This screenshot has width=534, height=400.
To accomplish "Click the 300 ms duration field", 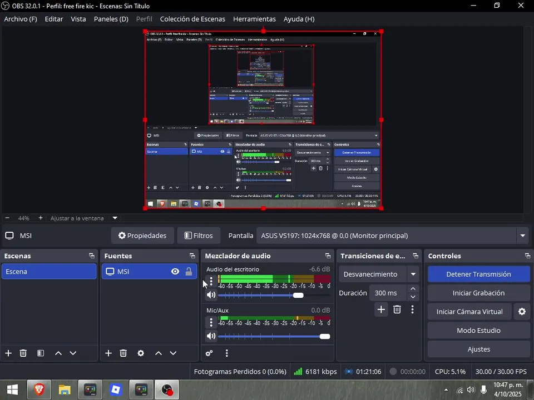I will point(388,293).
